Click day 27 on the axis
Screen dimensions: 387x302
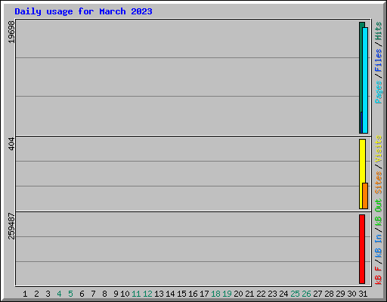point(317,294)
